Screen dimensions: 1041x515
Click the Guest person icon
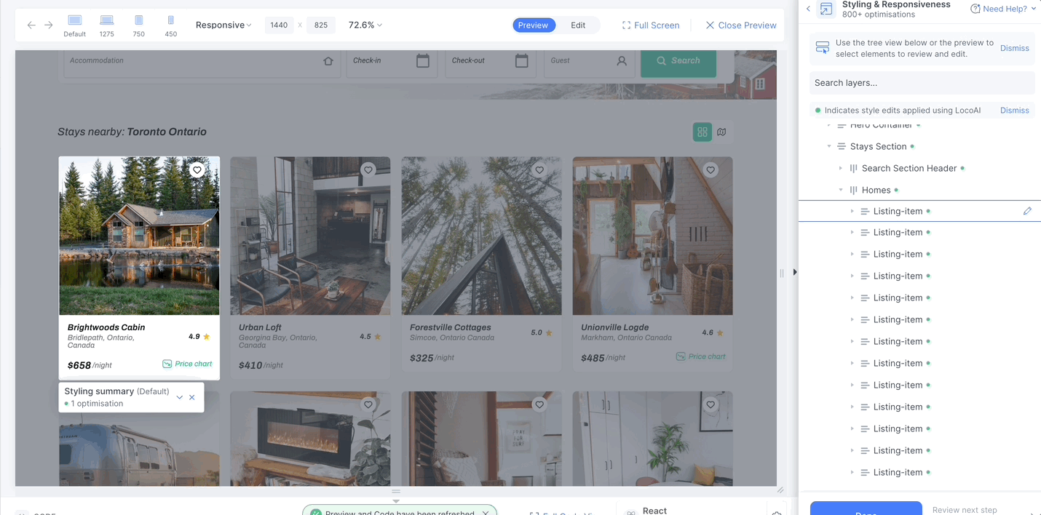pos(622,61)
